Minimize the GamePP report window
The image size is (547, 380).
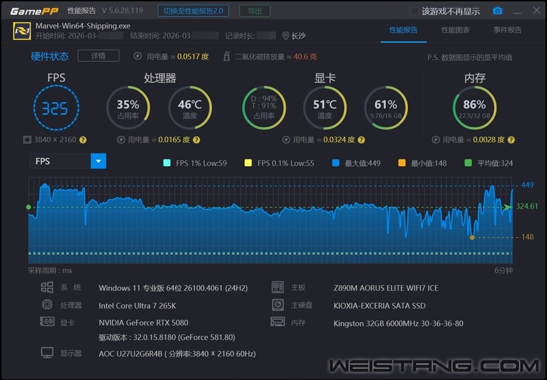[x=517, y=12]
